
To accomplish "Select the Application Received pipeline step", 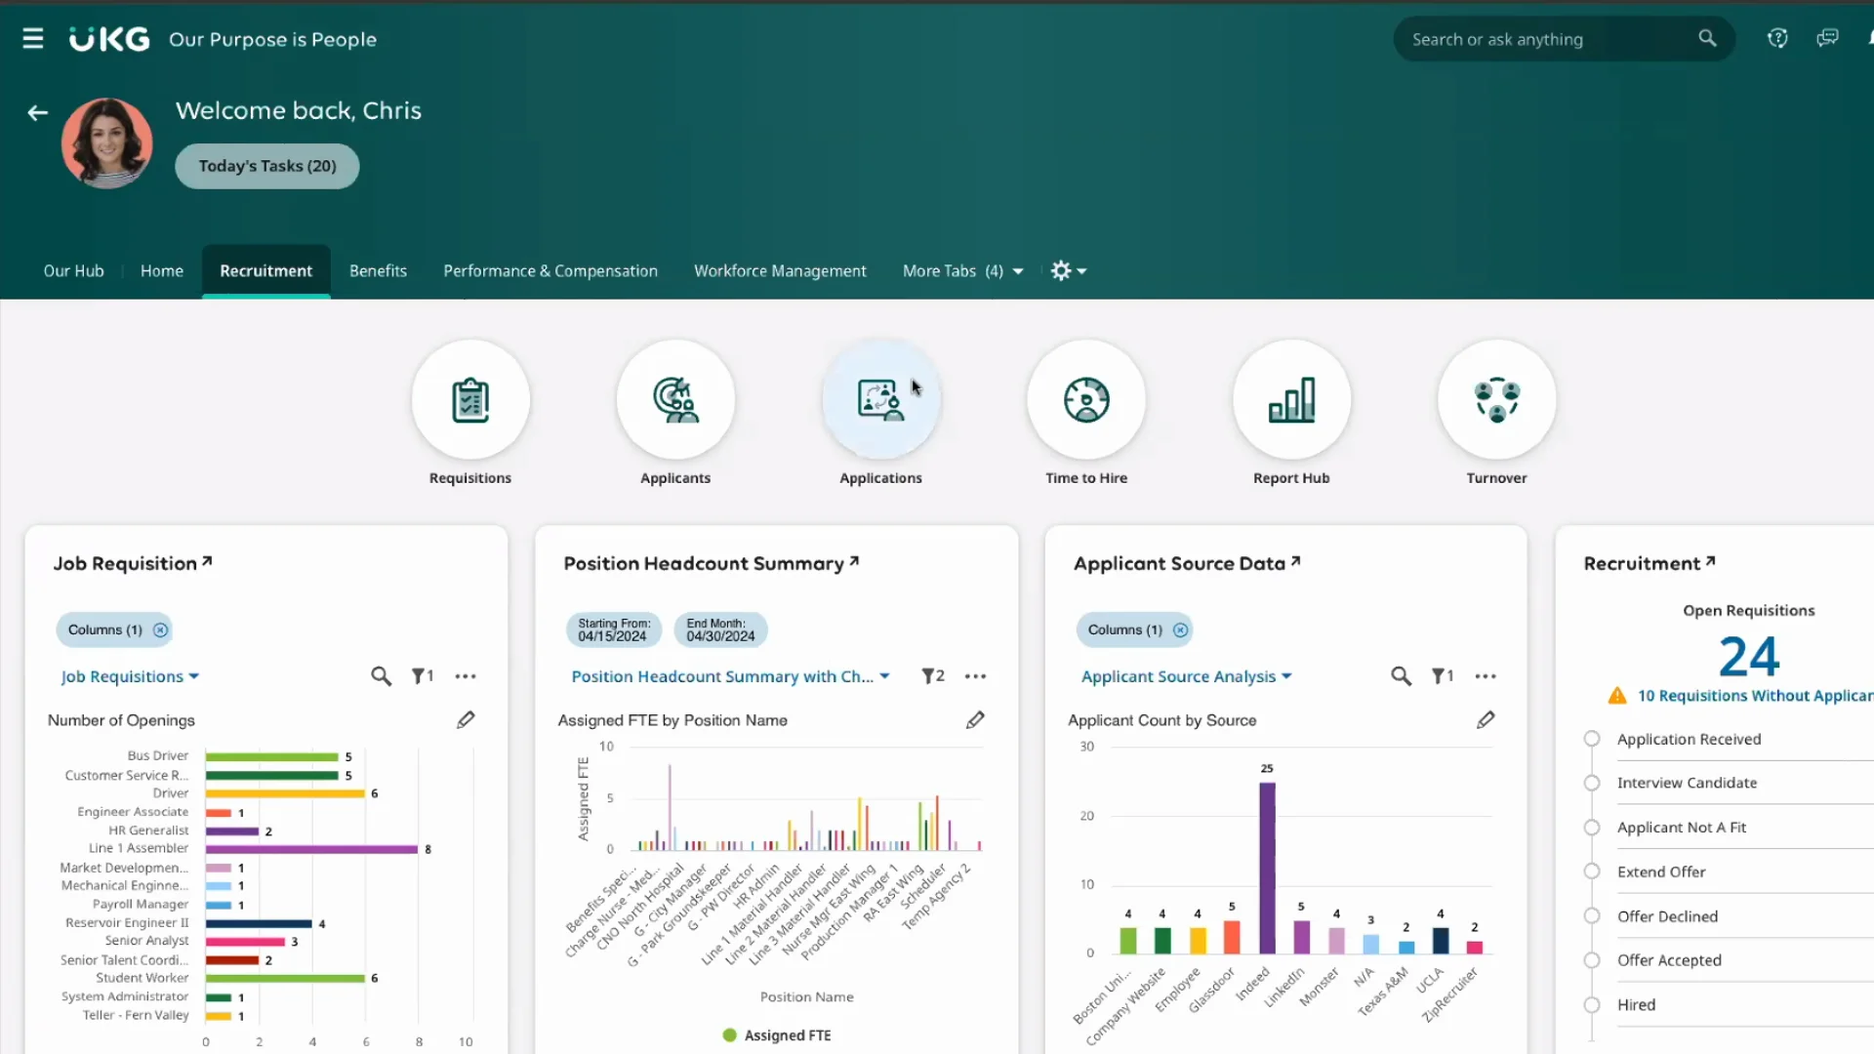I will (1592, 739).
